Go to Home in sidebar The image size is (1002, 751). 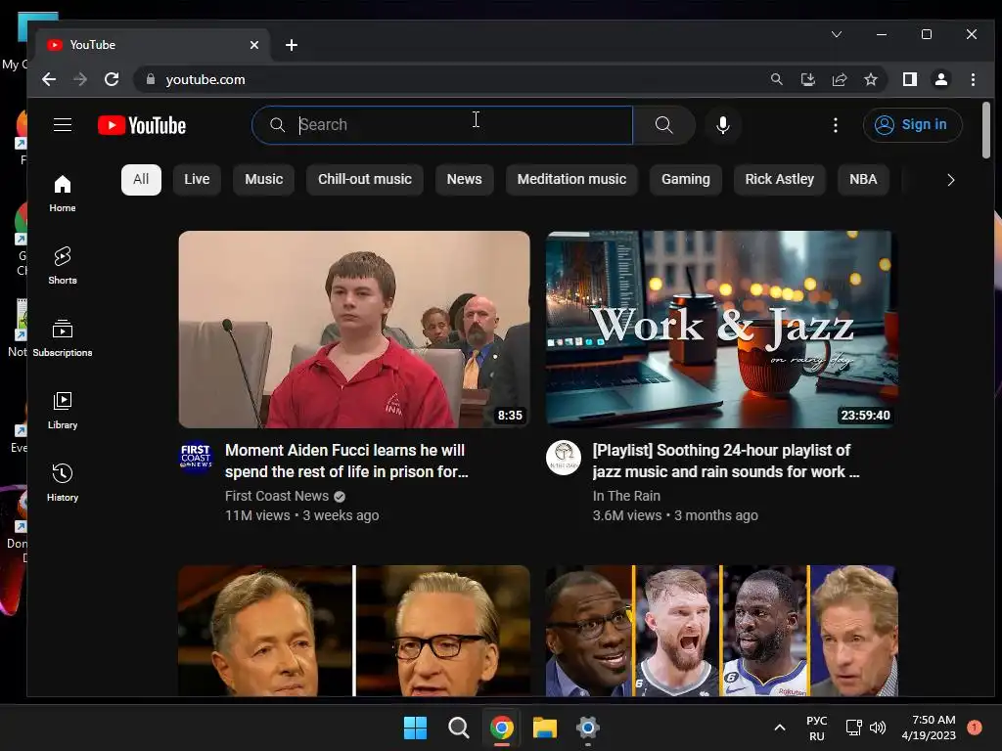(x=63, y=194)
